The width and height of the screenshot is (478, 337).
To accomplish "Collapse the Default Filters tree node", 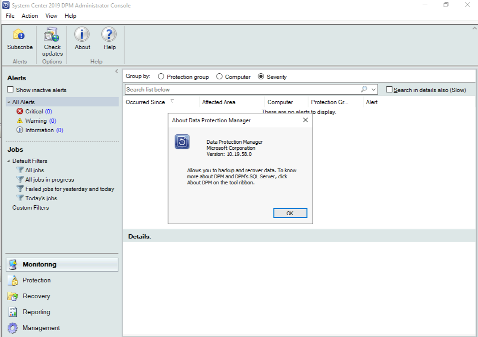I will pos(8,161).
